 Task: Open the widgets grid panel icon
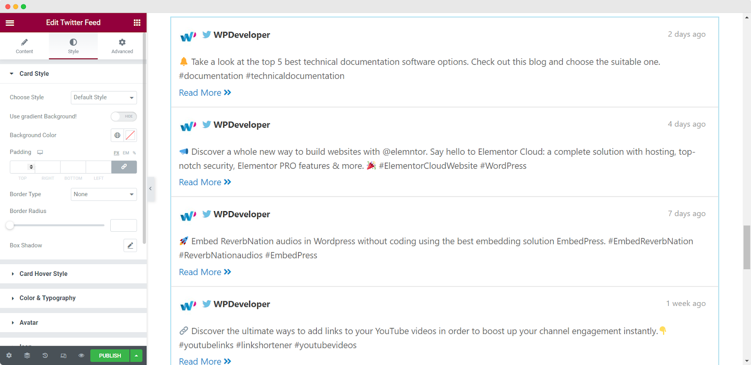tap(137, 23)
